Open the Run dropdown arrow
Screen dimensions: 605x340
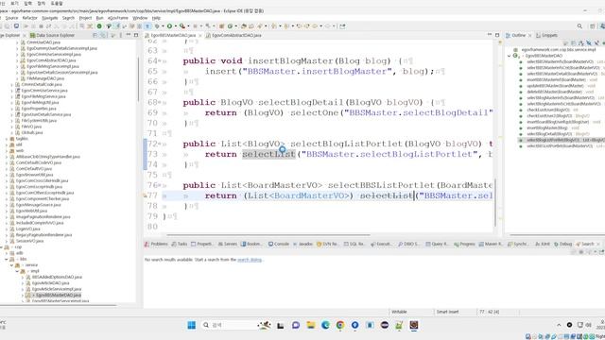[x=175, y=26]
